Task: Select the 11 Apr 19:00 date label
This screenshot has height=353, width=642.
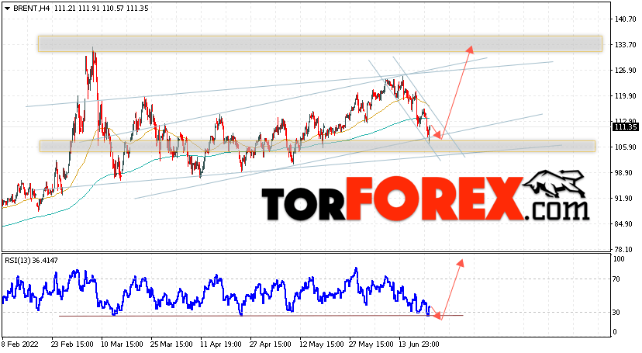Action: (221, 344)
